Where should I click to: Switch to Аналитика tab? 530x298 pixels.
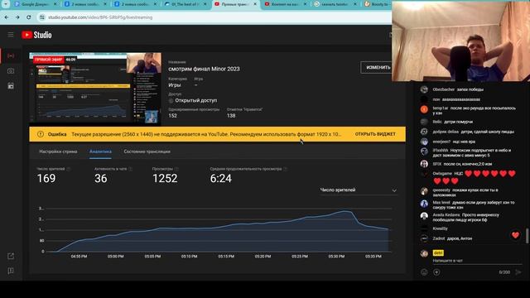pyautogui.click(x=100, y=151)
